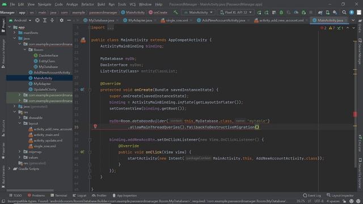Click the blue update notification icon
Viewport: 363px width, 204px height.
tap(352, 12)
